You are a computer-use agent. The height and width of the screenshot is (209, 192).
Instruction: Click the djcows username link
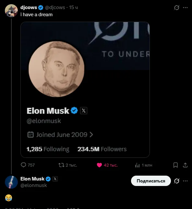[x=29, y=7]
